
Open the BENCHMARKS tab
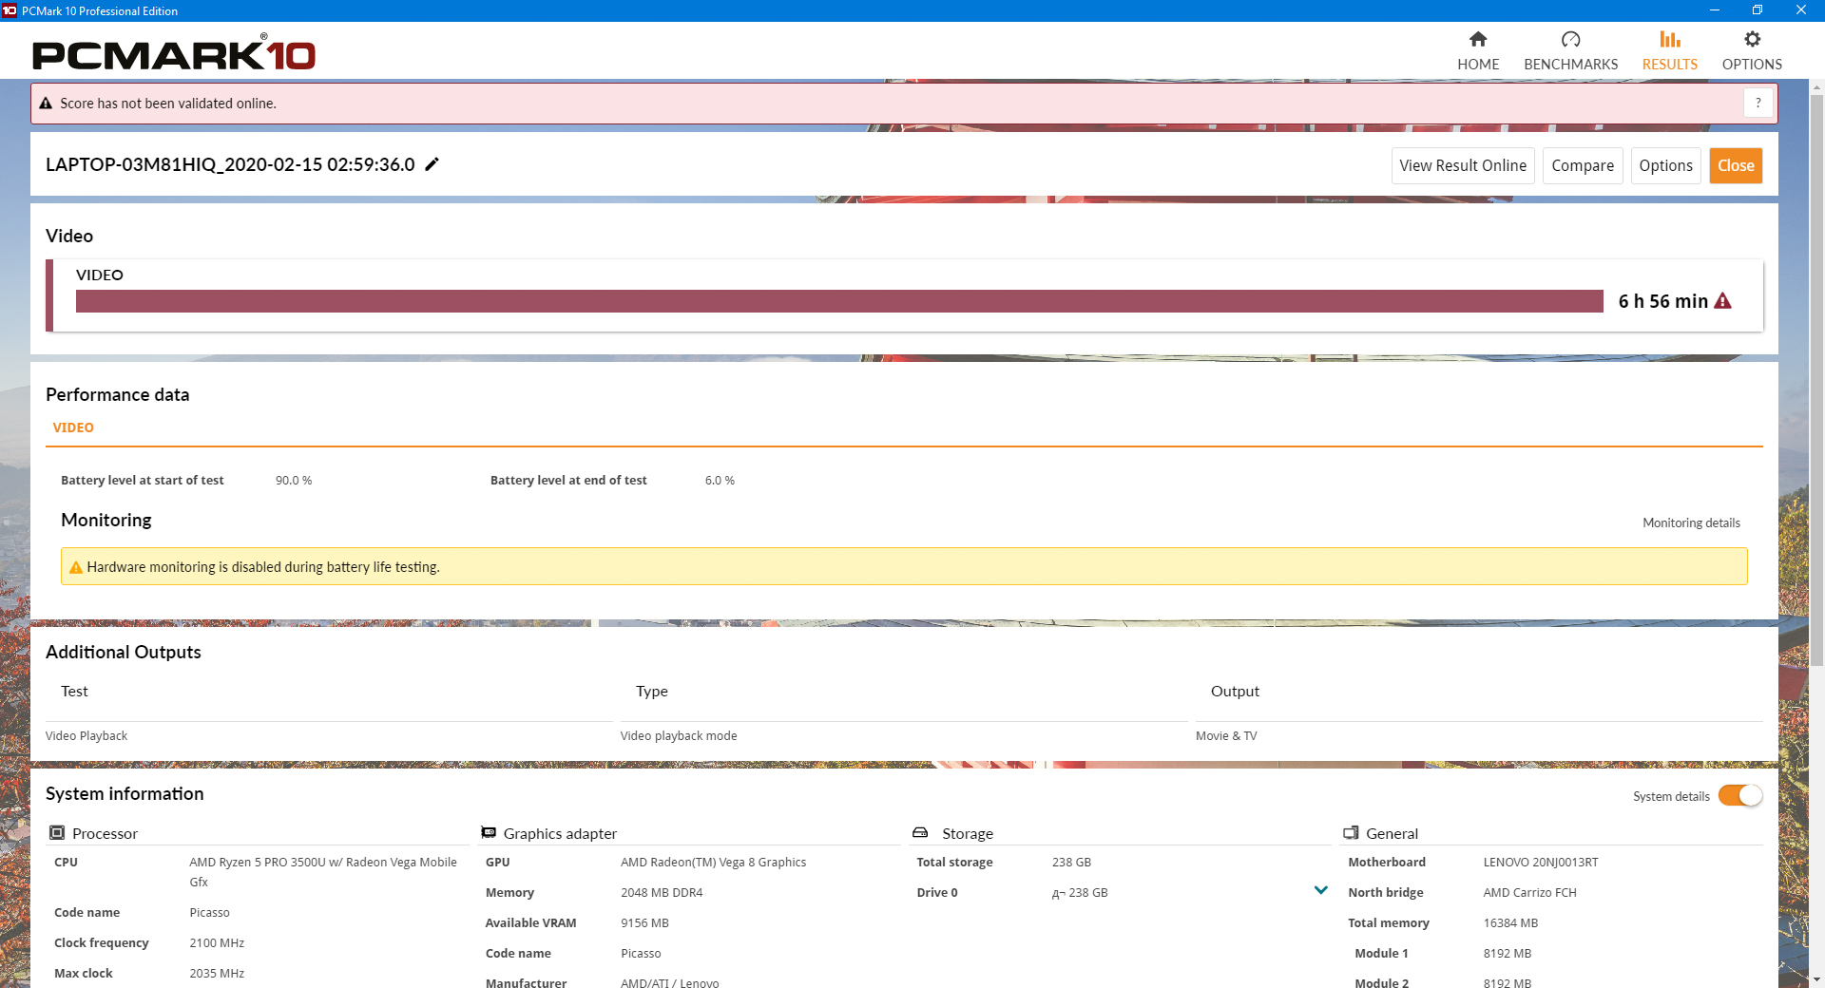coord(1570,50)
